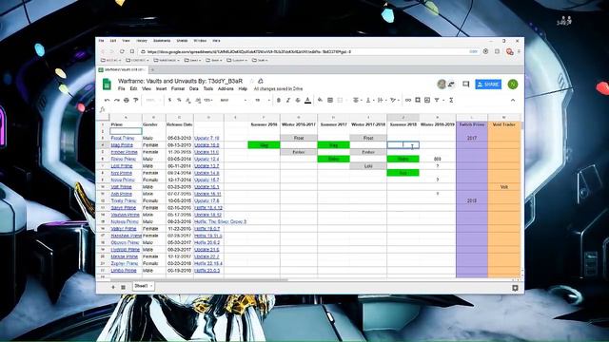Open the Sheet1 tab dropdown arrow
Image resolution: width=609 pixels, height=342 pixels.
point(151,286)
